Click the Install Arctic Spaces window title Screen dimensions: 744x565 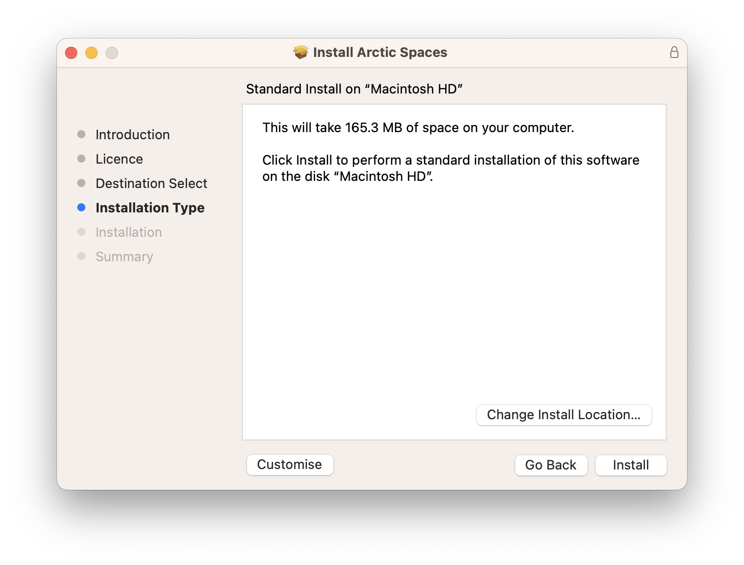[380, 52]
